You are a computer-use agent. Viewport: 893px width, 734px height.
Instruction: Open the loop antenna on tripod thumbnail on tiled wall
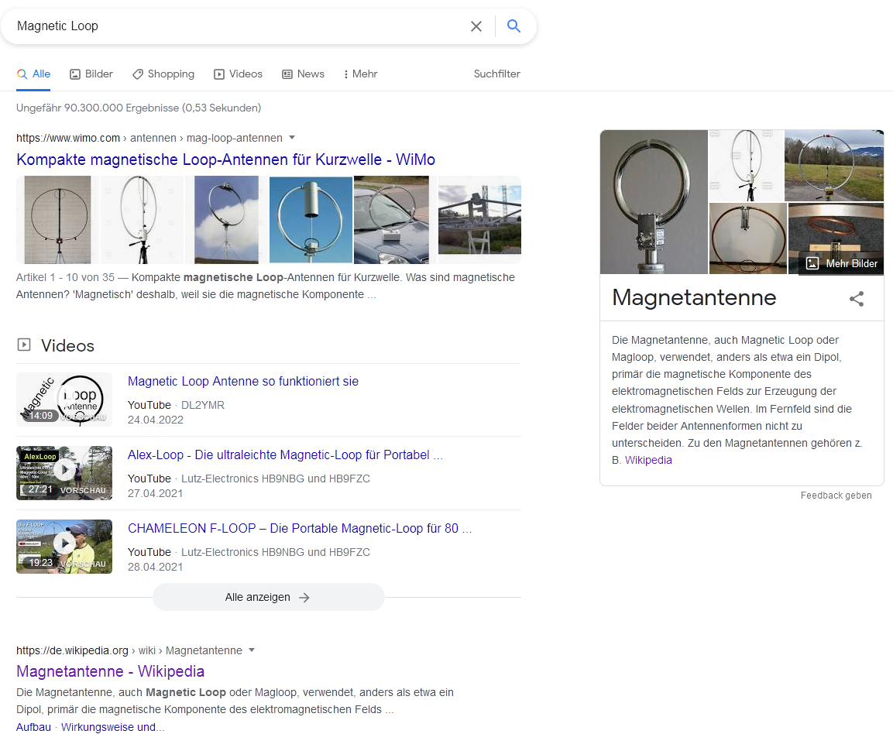pos(57,220)
